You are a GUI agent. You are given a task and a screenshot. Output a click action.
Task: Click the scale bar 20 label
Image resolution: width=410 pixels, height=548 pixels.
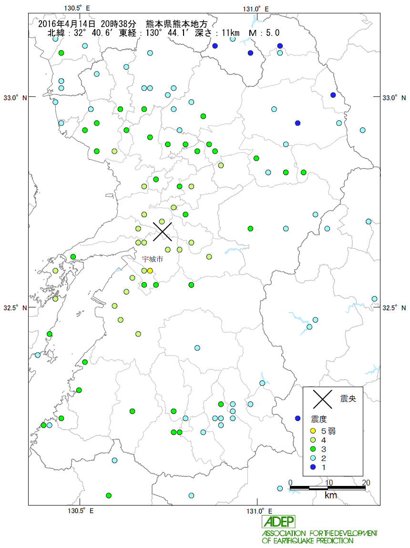tap(366, 482)
